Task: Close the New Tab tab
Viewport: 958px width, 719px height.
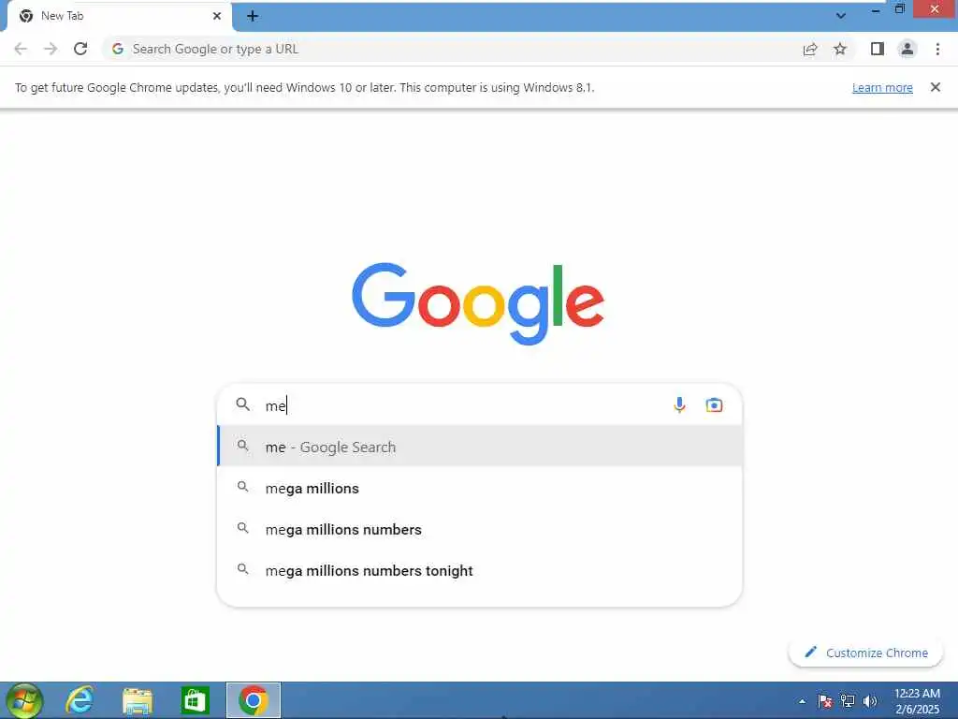Action: (217, 16)
